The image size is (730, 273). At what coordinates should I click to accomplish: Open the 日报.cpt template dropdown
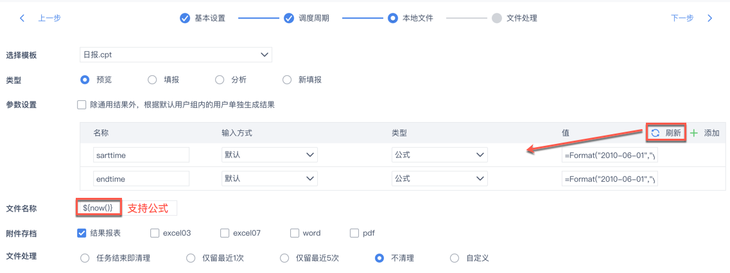point(175,55)
